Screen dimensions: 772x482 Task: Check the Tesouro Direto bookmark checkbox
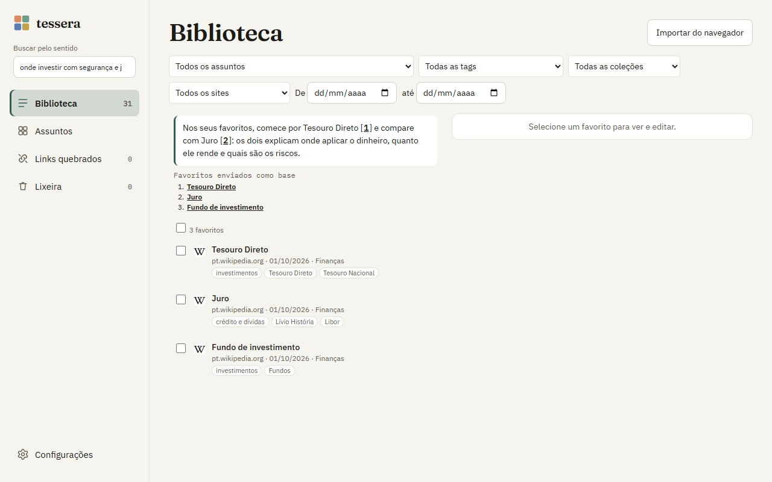point(181,251)
